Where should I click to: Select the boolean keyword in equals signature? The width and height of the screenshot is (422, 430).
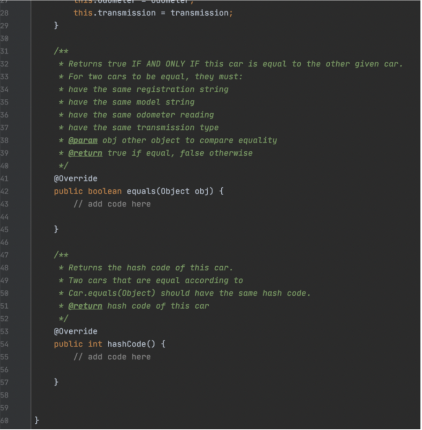click(105, 191)
